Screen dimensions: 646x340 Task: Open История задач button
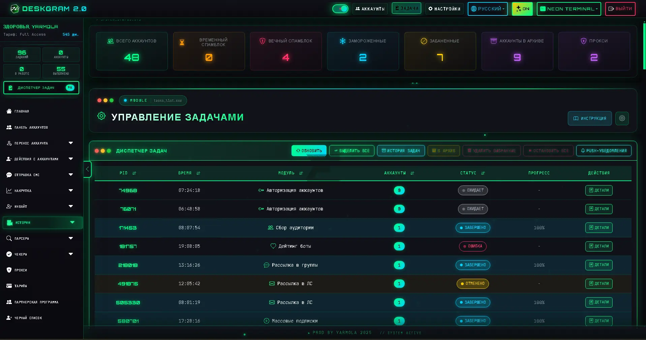pos(401,151)
